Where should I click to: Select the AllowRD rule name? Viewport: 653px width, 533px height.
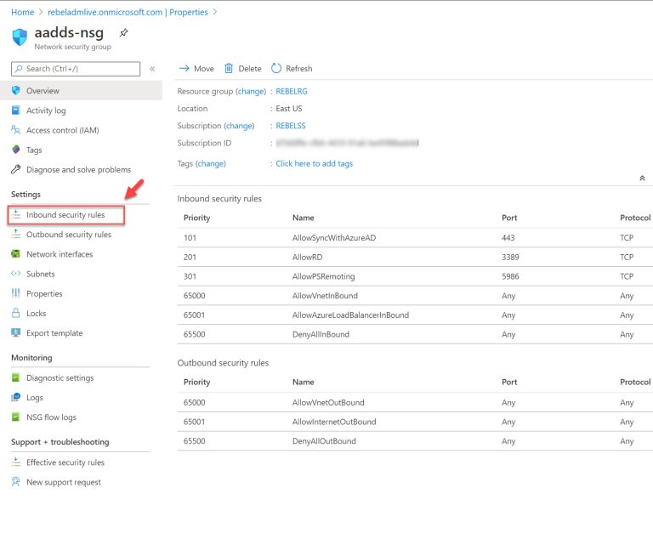point(307,257)
